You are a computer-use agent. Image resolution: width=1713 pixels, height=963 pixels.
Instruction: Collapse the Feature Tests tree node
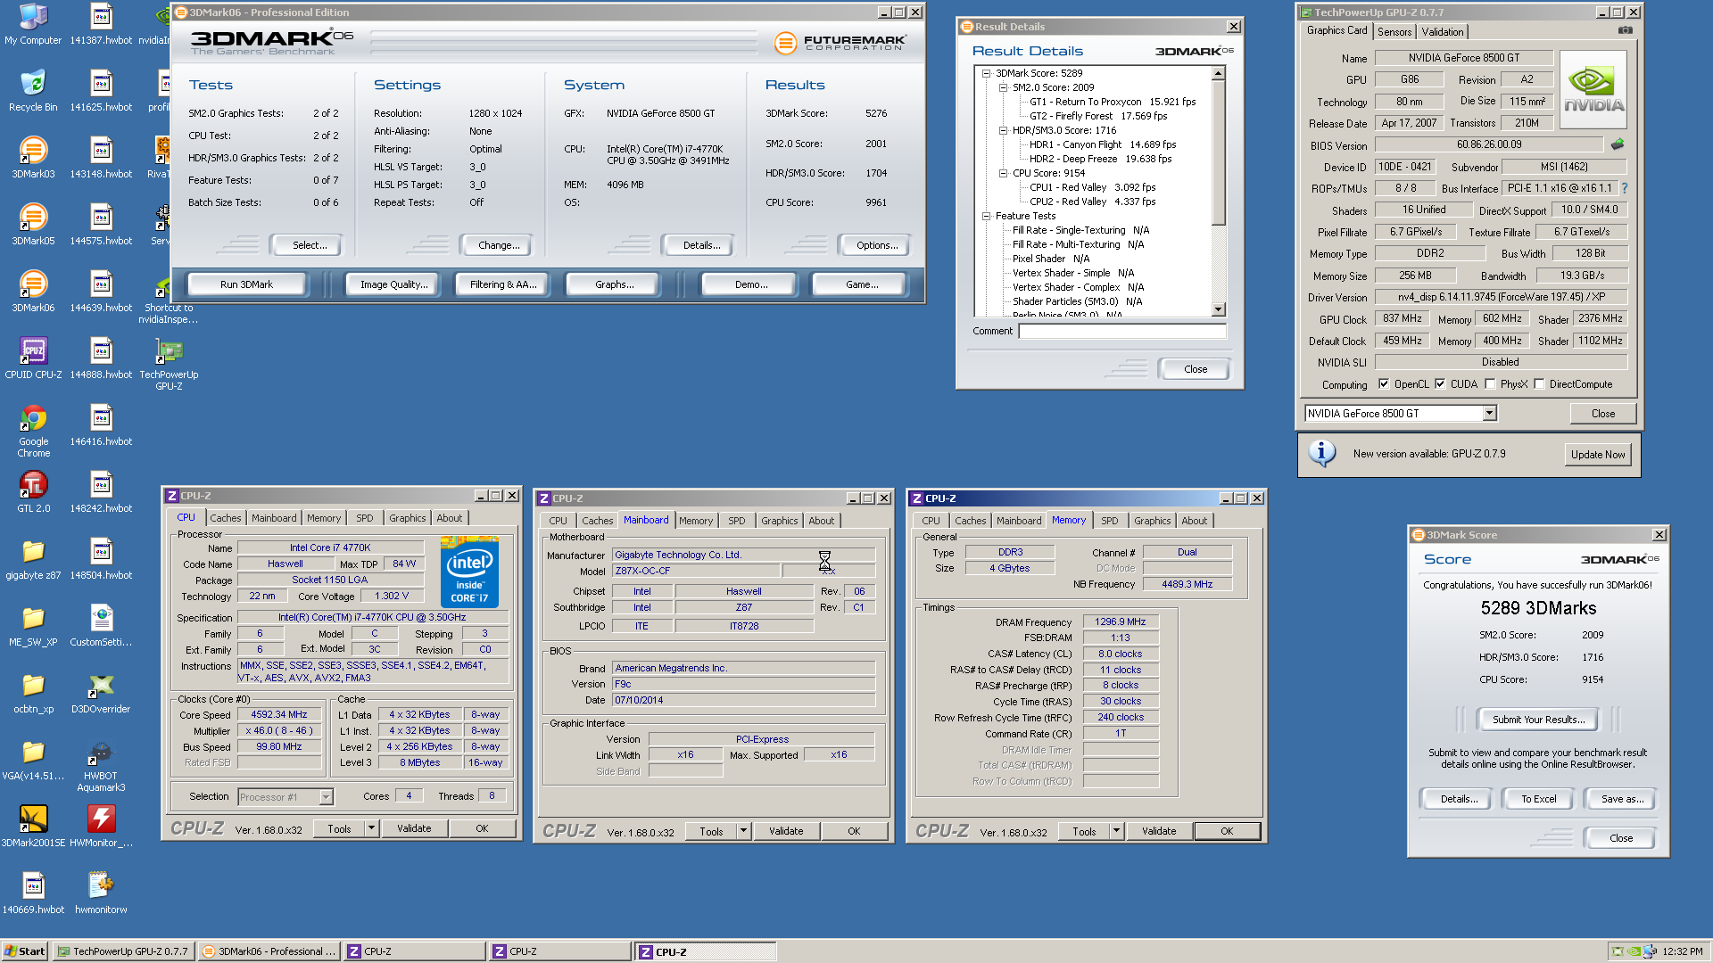[986, 216]
